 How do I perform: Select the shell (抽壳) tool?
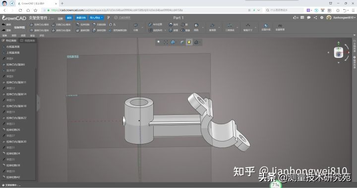pyautogui.click(x=174, y=25)
